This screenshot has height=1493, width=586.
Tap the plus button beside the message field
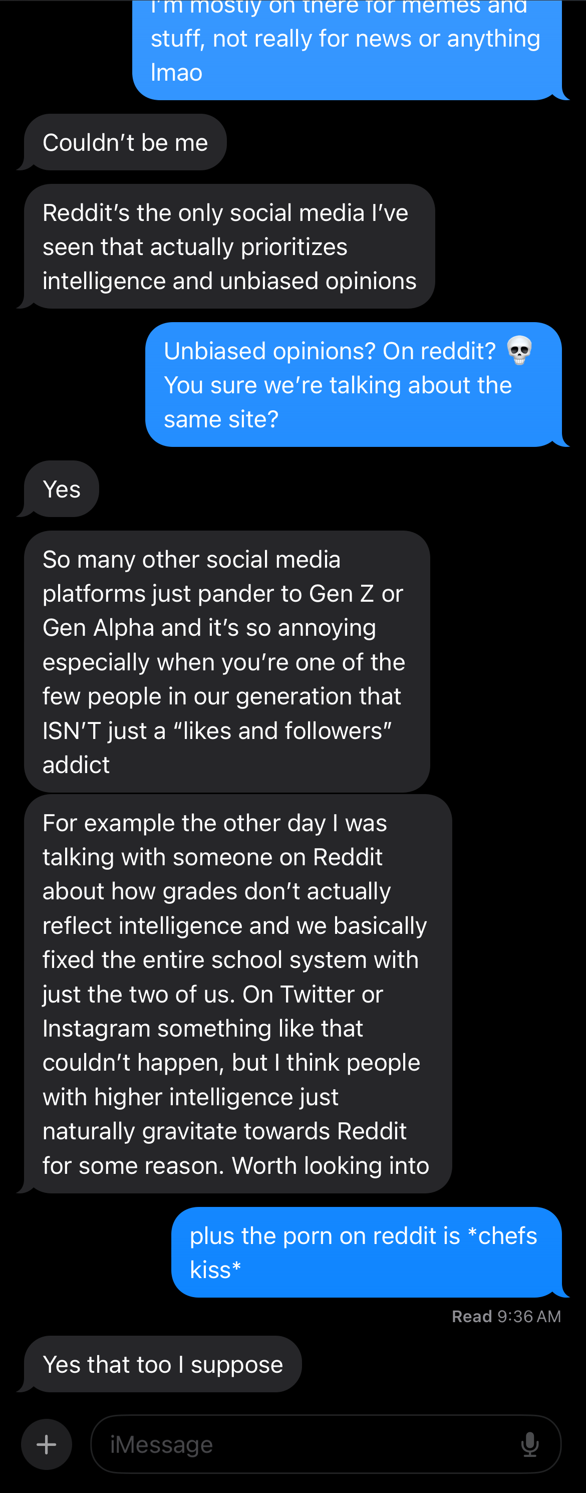coord(47,1444)
